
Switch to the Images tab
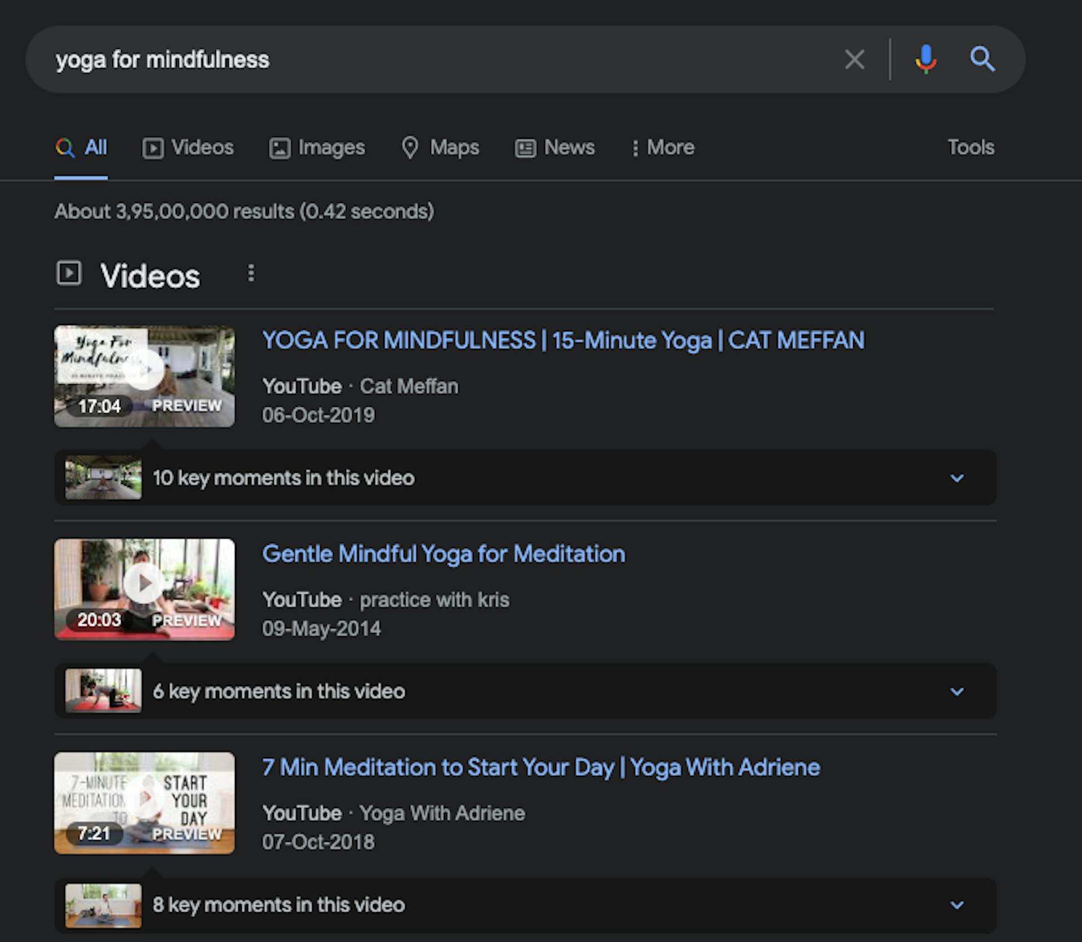(x=317, y=148)
